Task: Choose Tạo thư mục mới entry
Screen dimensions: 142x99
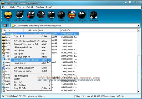Action: click(31, 76)
